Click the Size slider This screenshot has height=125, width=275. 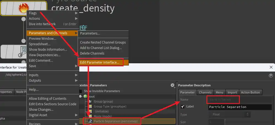[x=225, y=121]
